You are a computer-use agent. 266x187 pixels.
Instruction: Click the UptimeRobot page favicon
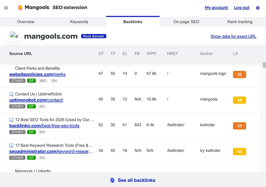click(x=11, y=94)
